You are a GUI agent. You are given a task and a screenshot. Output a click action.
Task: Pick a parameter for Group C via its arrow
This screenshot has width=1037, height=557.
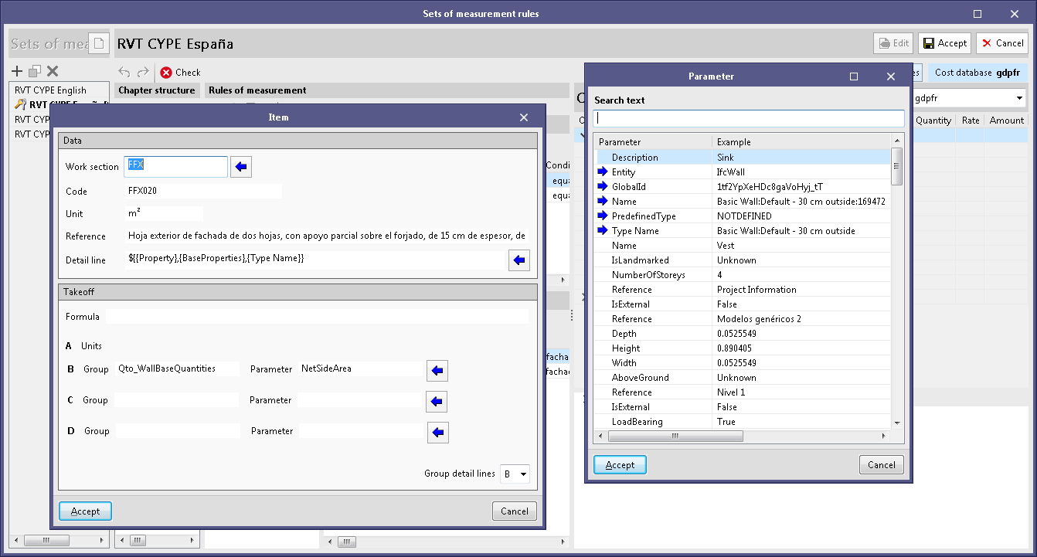437,402
